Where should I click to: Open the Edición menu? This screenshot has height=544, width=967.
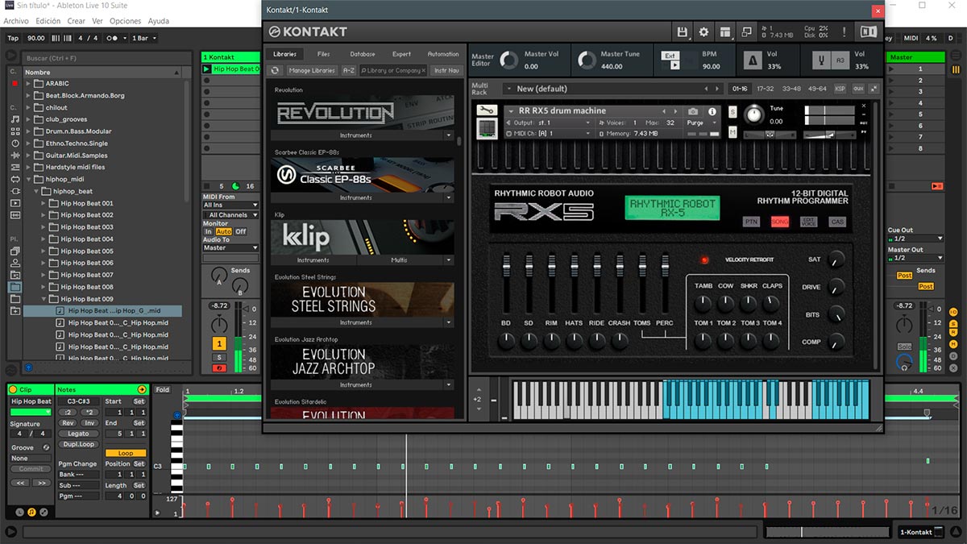click(x=48, y=21)
